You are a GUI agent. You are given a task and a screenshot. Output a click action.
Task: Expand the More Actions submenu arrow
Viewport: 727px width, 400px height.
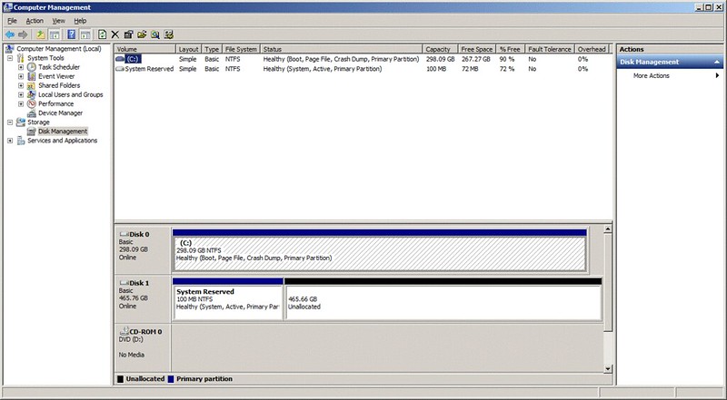pos(717,75)
